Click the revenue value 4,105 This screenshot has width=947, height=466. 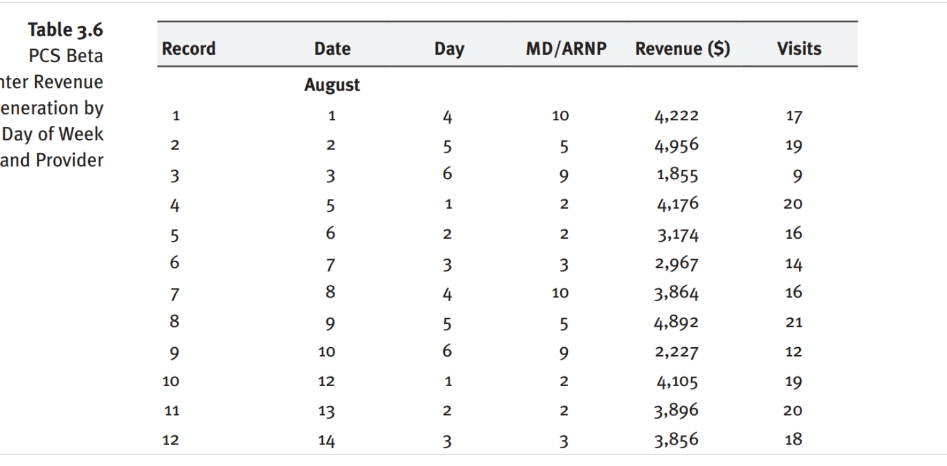click(x=676, y=382)
